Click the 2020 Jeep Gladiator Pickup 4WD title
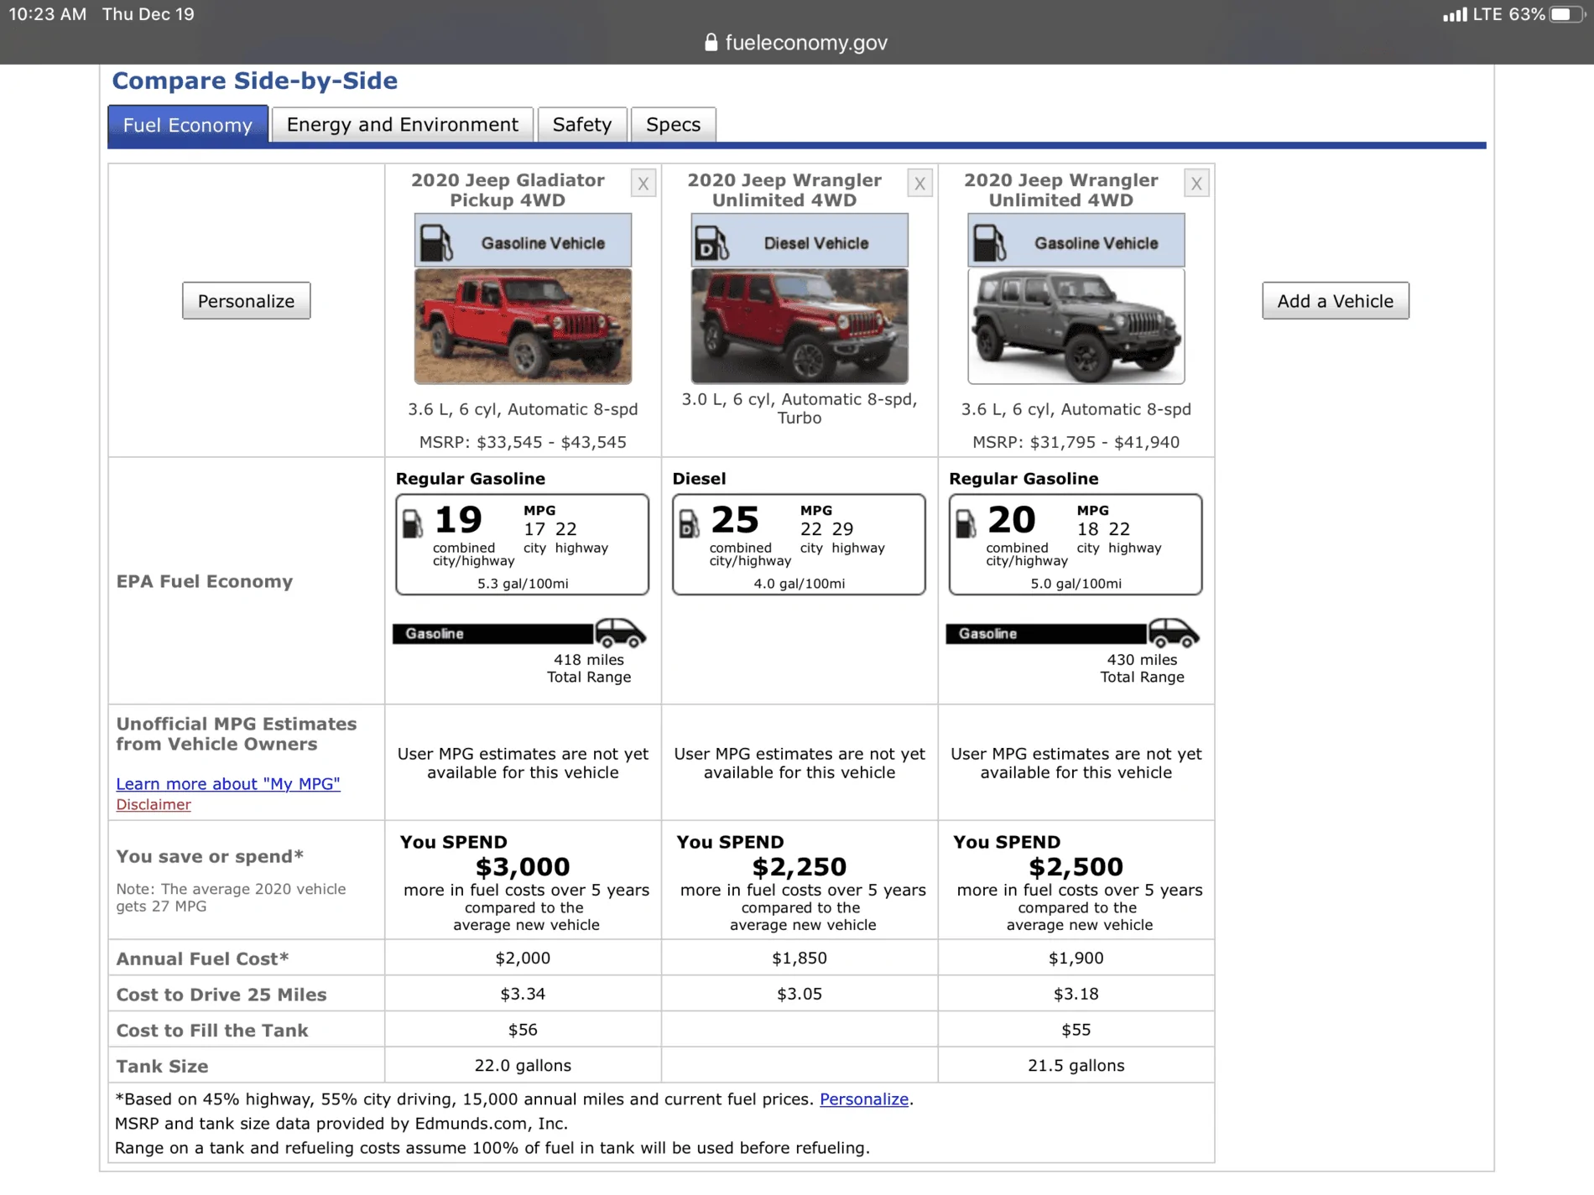 click(x=508, y=190)
